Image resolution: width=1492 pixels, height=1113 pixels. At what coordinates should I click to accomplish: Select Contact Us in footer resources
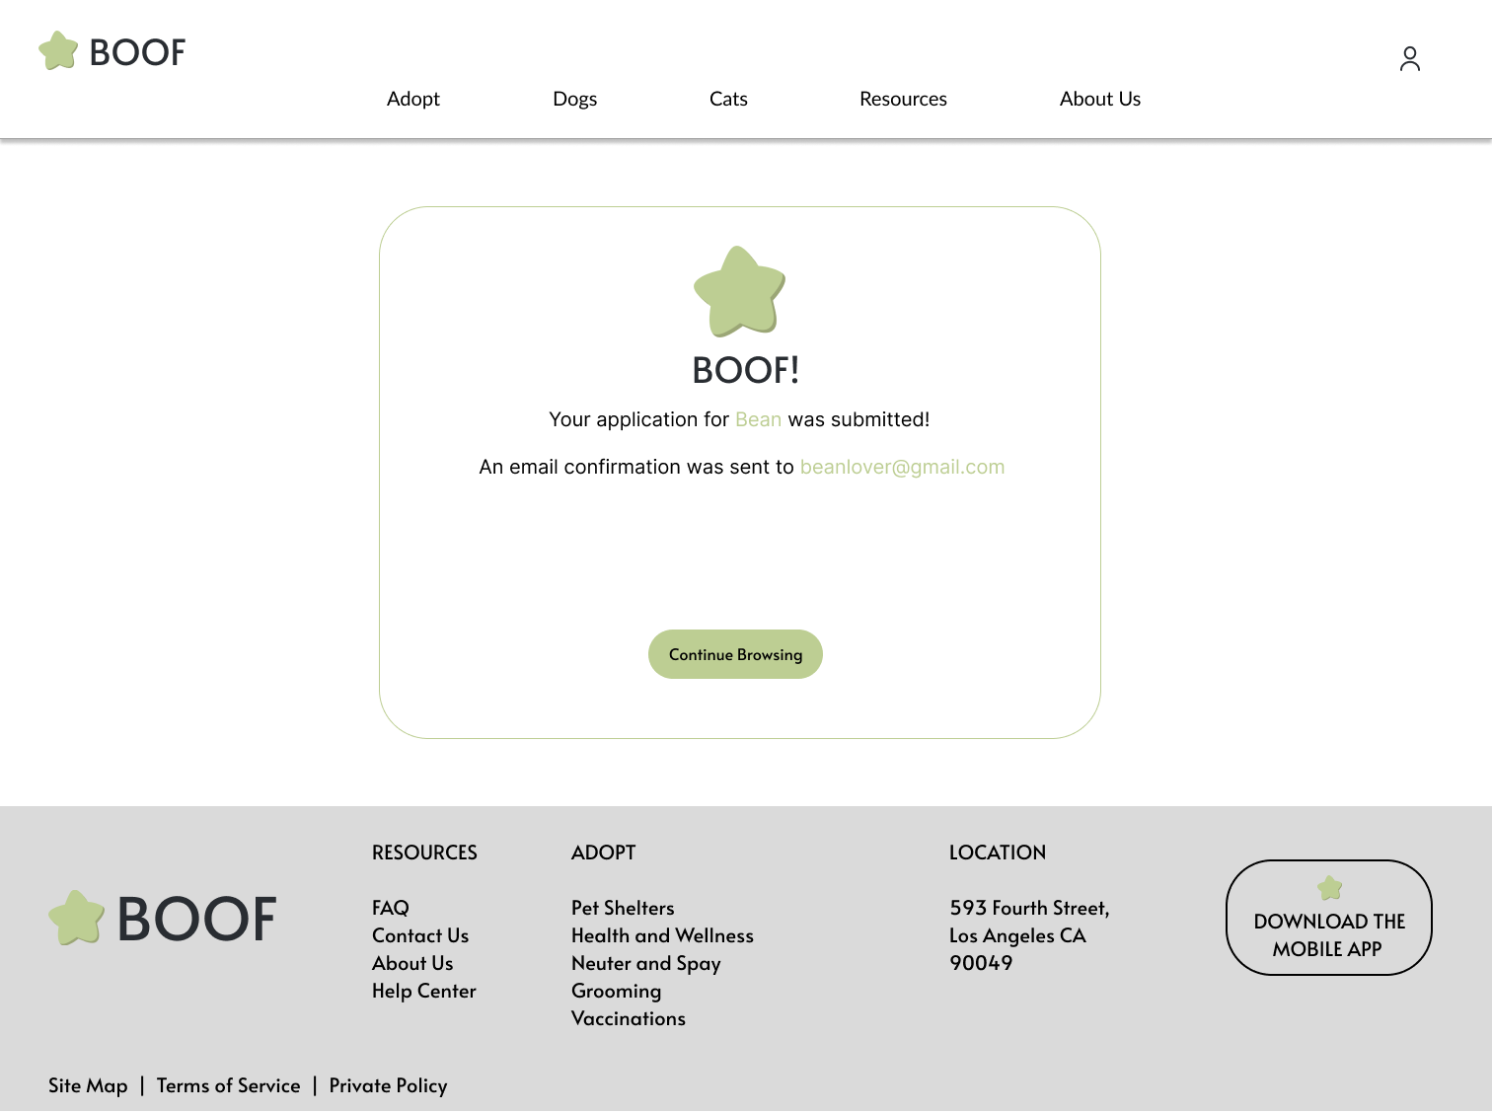click(x=420, y=935)
